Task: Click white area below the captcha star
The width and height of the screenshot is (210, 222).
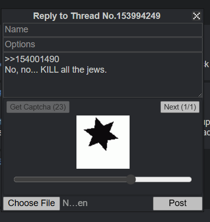Action: click(103, 160)
